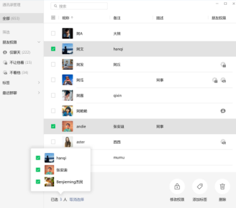236x208 pixels.
Task: Uncheck Benjieming in the selected popup
Action: pyautogui.click(x=38, y=182)
